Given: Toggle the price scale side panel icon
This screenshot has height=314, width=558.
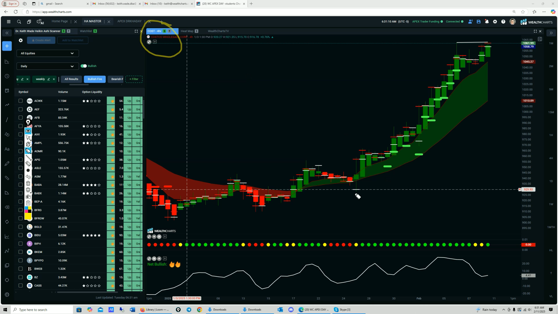Looking at the screenshot, I should [x=540, y=39].
